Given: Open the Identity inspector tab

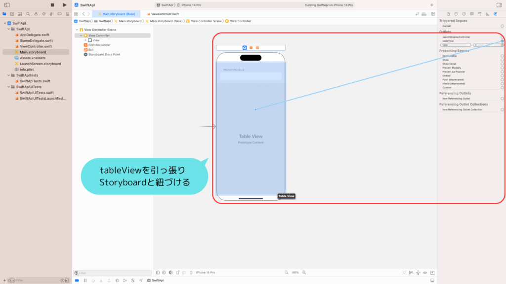Looking at the screenshot, I should [x=472, y=14].
